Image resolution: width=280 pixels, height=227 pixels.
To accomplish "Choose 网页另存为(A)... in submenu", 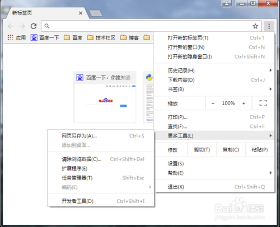I will point(101,136).
